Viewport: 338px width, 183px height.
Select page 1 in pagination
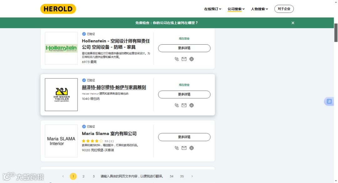click(x=73, y=176)
